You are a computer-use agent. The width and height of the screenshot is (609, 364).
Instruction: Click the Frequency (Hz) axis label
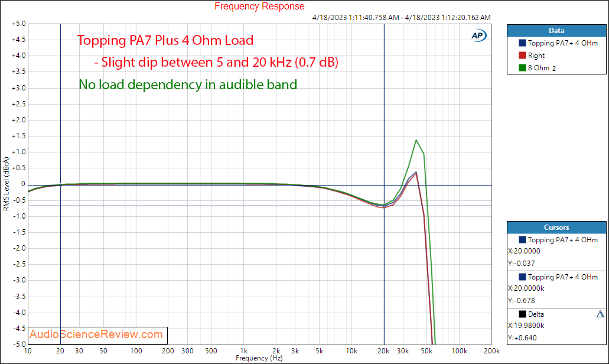pos(259,358)
